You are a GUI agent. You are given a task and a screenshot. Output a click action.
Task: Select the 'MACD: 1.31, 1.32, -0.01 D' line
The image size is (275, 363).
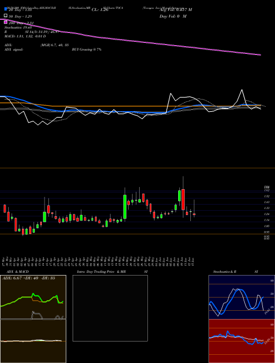tap(25, 36)
